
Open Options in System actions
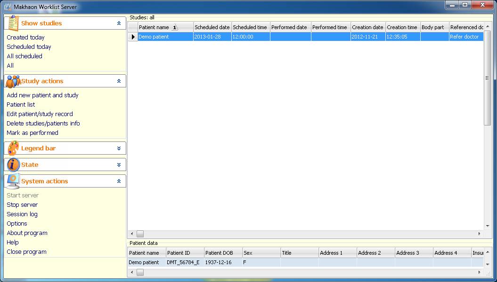pos(17,224)
